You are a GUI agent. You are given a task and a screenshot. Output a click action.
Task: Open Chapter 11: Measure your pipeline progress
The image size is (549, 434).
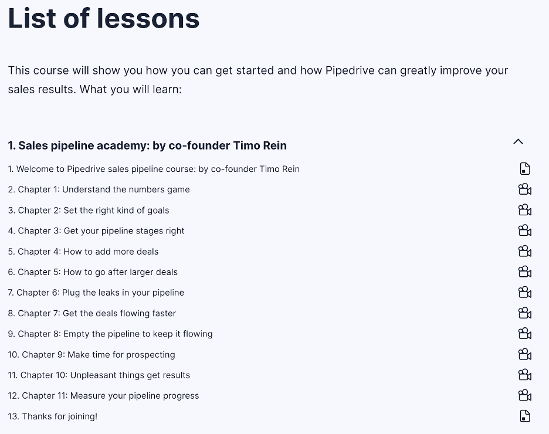[x=103, y=395]
